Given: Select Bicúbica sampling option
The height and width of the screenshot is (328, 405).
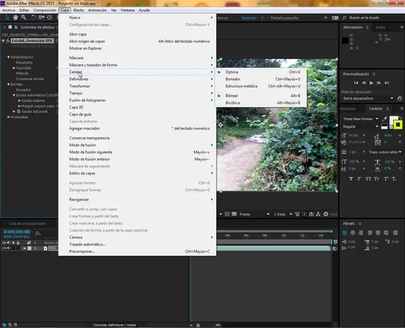Looking at the screenshot, I should point(232,103).
